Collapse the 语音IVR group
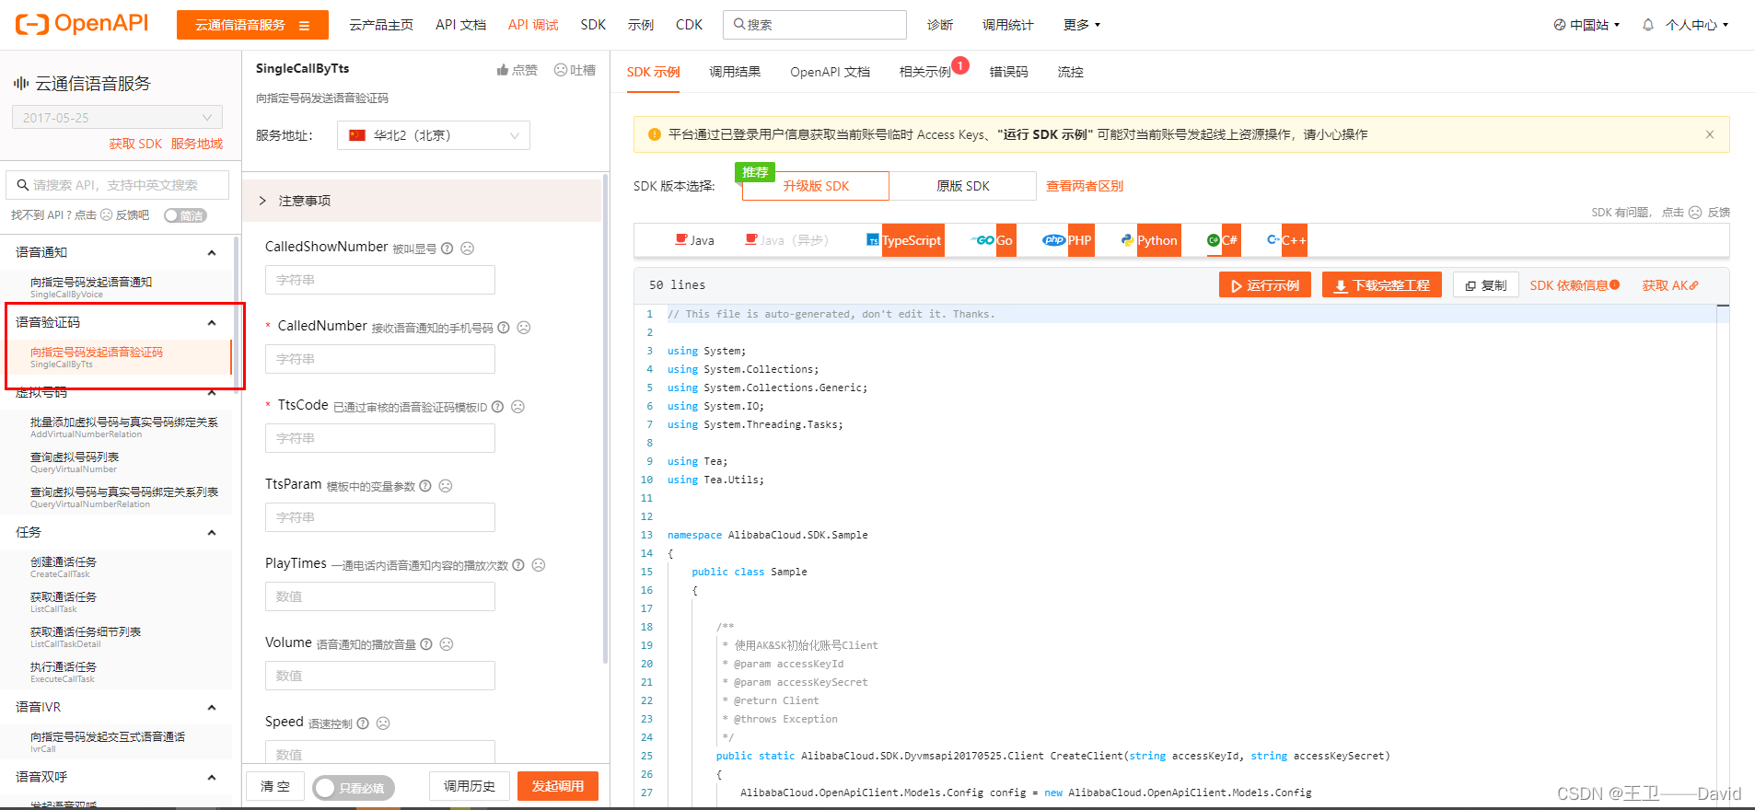The width and height of the screenshot is (1755, 810). [x=212, y=708]
